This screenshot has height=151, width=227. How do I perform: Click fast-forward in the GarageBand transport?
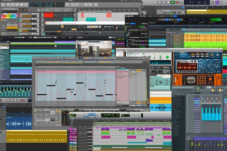click(x=164, y=2)
